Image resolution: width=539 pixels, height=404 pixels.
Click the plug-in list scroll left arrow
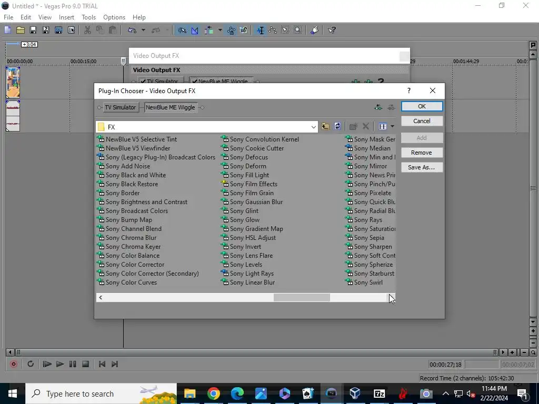click(x=101, y=298)
